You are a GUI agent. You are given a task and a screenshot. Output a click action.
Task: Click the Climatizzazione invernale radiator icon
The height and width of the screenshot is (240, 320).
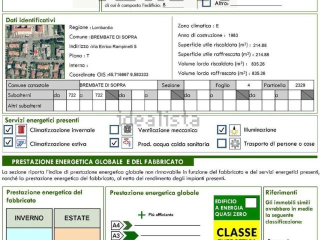(x=21, y=129)
